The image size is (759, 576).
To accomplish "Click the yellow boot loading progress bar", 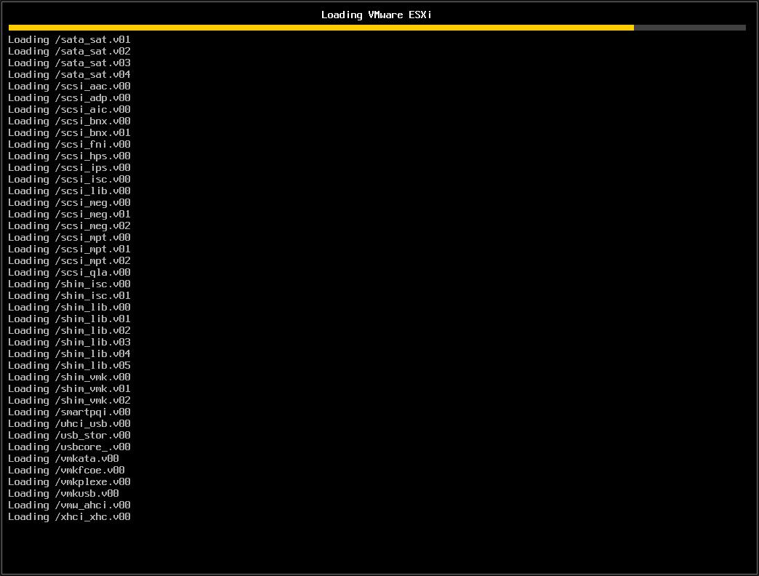I will pyautogui.click(x=377, y=28).
